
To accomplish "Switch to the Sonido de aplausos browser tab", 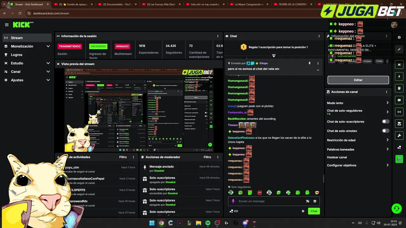I will (x=73, y=4).
